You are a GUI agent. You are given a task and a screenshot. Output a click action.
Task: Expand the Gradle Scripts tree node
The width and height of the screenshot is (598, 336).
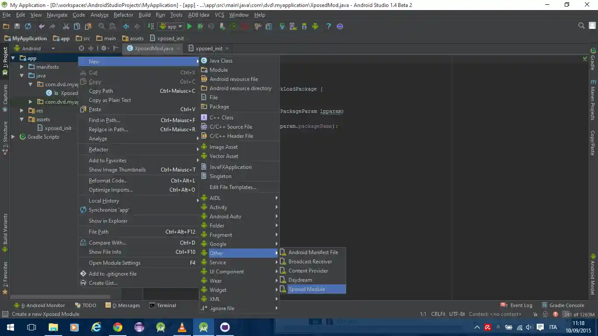coord(13,137)
